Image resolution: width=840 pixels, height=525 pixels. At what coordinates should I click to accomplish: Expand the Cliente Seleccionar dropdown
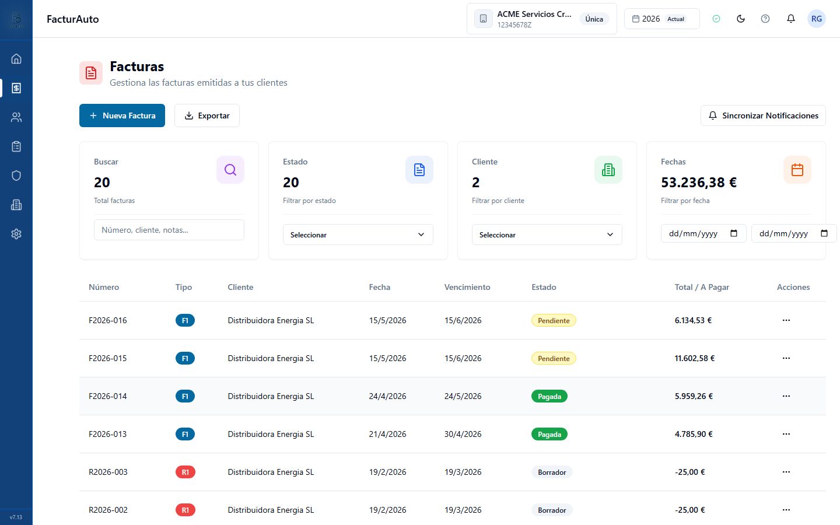pyautogui.click(x=547, y=235)
